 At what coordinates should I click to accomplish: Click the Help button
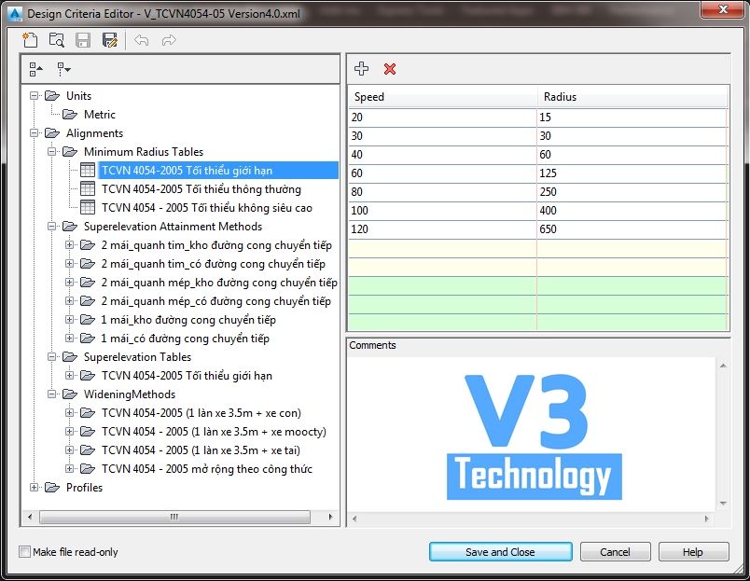point(693,552)
